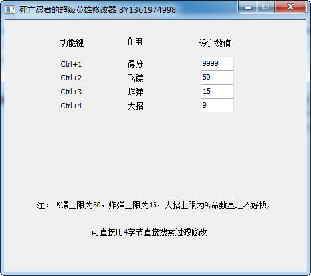
Task: Click the Ctrl+1 hotkey label
Action: (71, 64)
